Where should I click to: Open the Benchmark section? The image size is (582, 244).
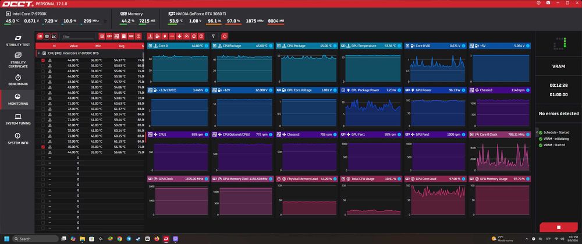pos(18,80)
